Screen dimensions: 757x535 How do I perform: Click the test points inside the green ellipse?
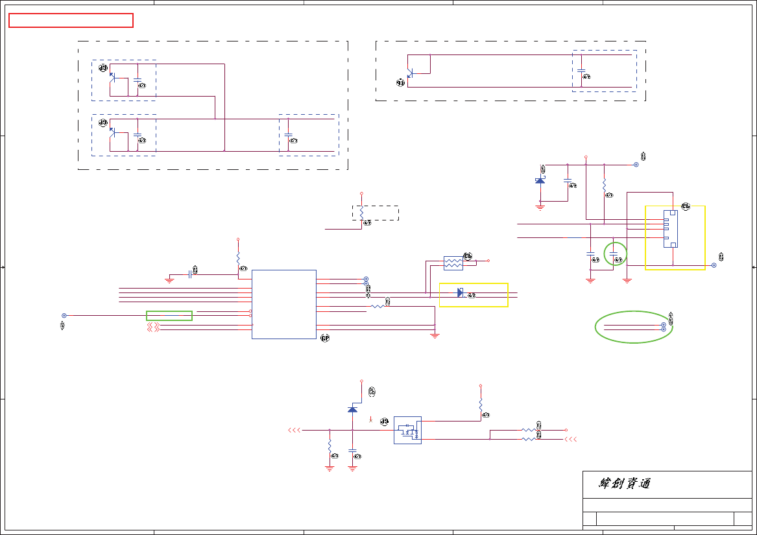coord(664,327)
